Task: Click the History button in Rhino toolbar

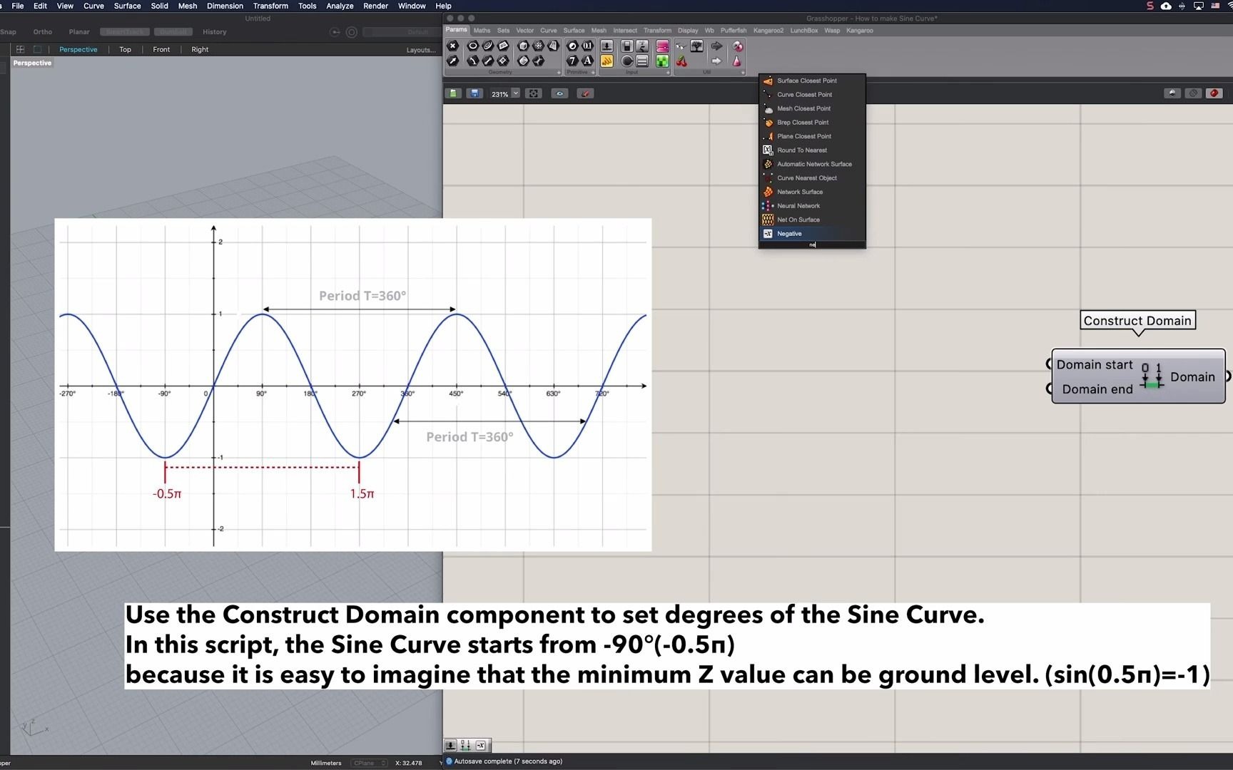Action: coord(215,32)
